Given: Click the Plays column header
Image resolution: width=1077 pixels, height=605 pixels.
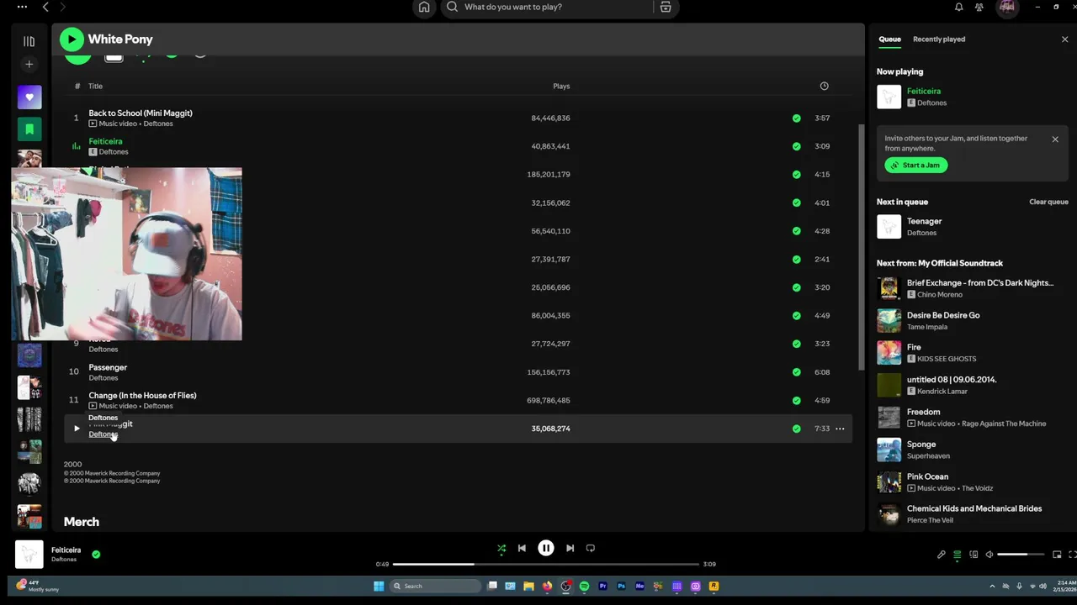Looking at the screenshot, I should tap(561, 86).
